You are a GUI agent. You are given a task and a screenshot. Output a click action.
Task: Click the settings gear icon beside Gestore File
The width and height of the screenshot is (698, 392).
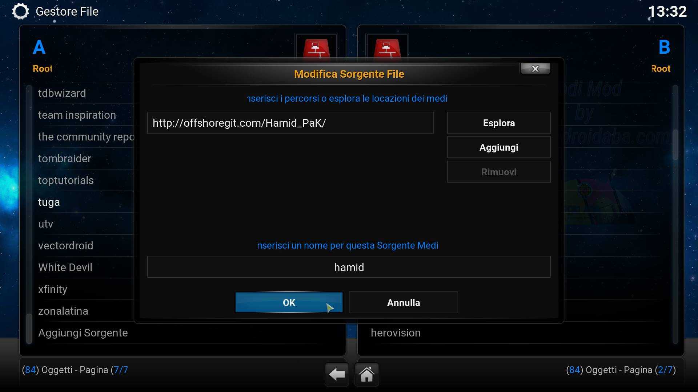click(20, 11)
